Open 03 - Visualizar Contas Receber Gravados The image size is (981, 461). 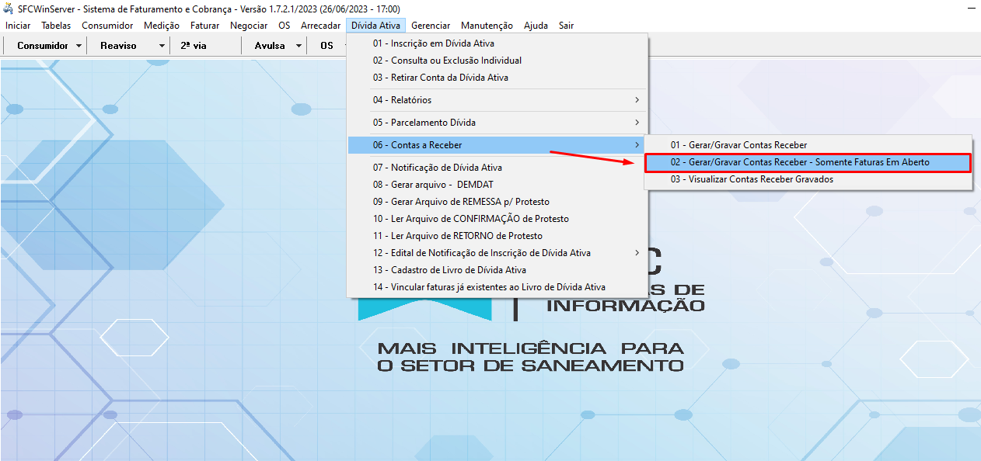pos(751,179)
